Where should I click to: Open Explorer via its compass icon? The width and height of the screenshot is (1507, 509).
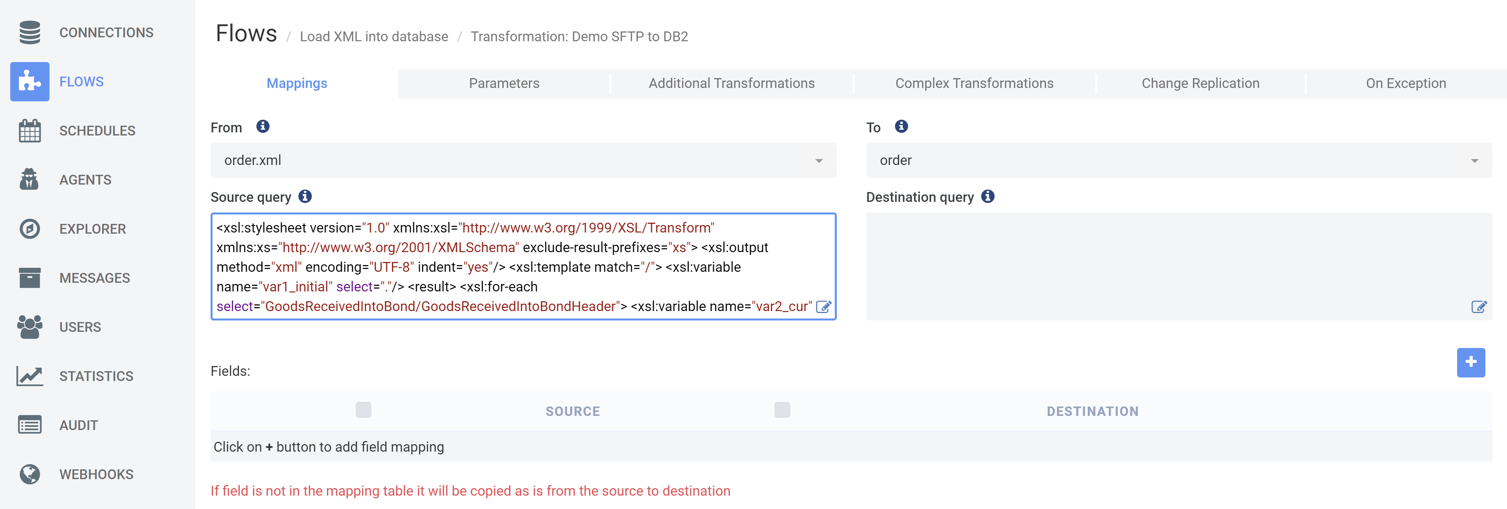point(29,229)
